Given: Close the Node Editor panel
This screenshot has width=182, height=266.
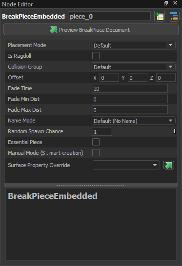Looking at the screenshot, I should (x=175, y=3).
